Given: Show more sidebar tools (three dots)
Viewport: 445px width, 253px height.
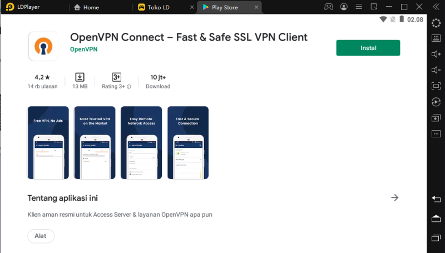Looking at the screenshot, I should click(x=436, y=134).
